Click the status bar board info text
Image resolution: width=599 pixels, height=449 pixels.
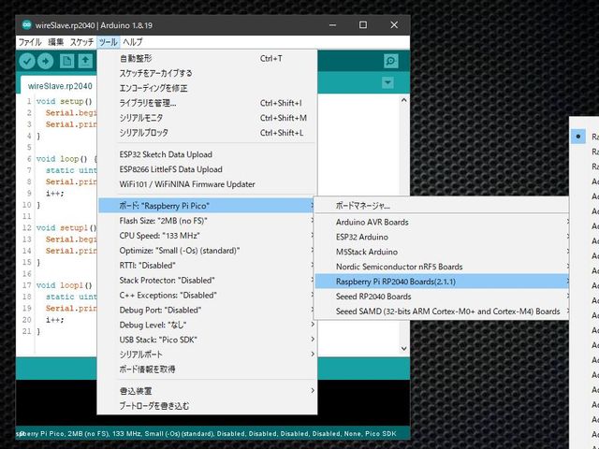point(207,434)
